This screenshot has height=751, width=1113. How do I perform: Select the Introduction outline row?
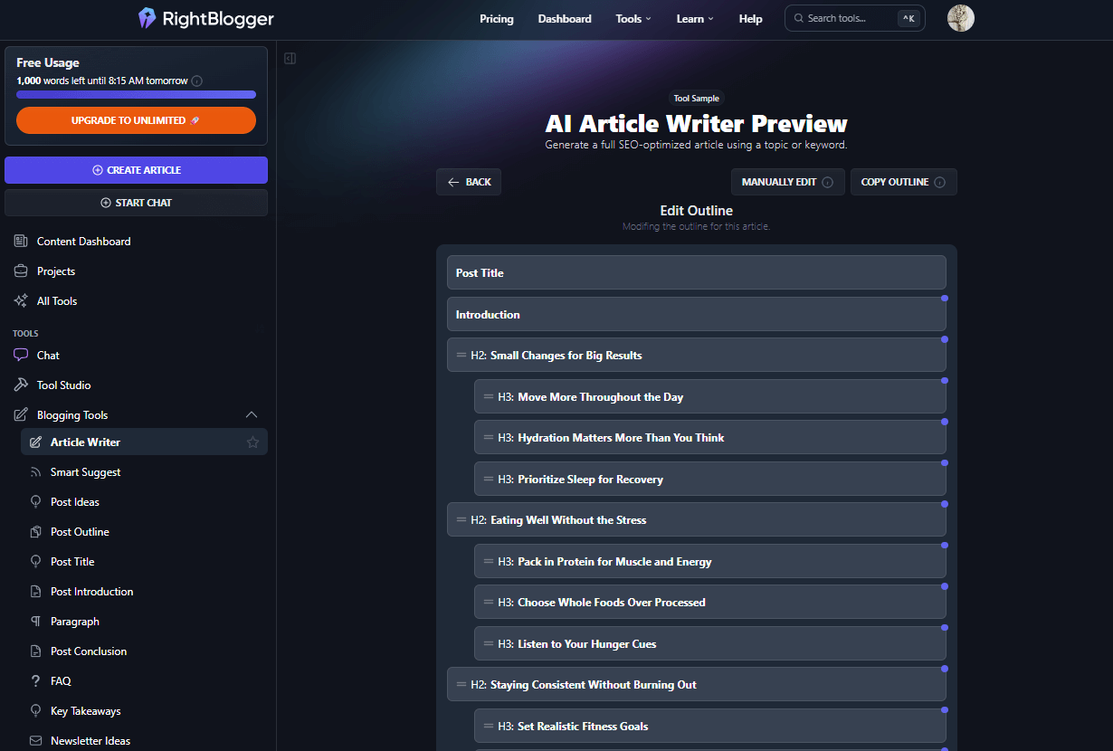click(696, 315)
